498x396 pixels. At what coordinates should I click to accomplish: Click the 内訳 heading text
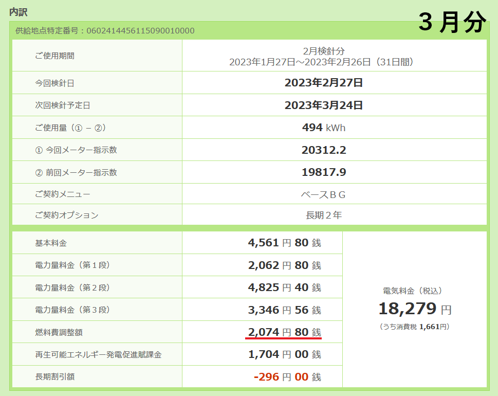click(19, 12)
